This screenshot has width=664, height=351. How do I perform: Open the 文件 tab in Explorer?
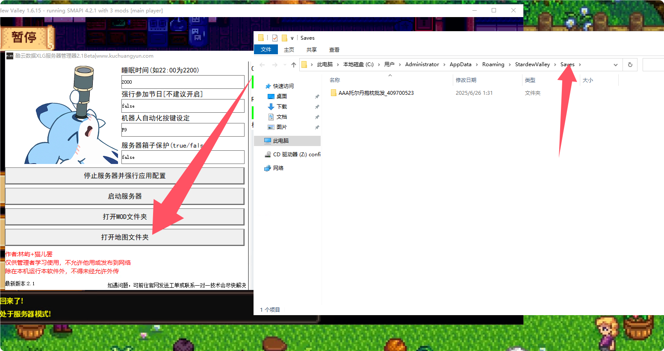[266, 50]
